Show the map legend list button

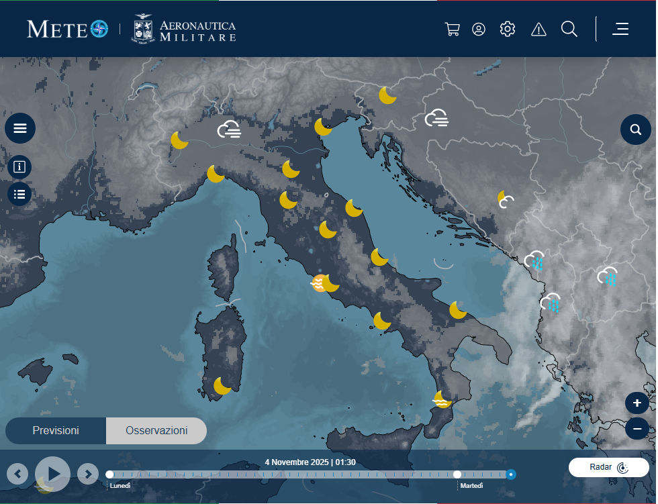click(19, 195)
